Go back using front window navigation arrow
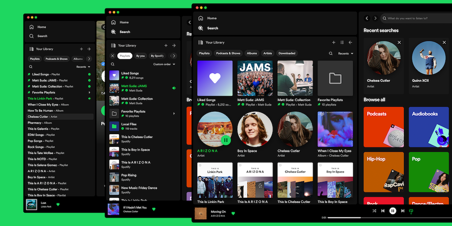This screenshot has width=452, height=226. (367, 18)
